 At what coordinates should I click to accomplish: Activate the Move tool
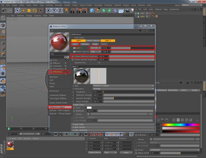point(23,10)
